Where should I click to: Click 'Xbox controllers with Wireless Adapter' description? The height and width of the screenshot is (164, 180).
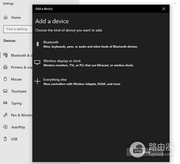(82, 84)
